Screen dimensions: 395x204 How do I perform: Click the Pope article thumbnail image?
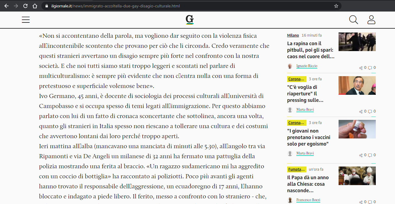click(357, 176)
